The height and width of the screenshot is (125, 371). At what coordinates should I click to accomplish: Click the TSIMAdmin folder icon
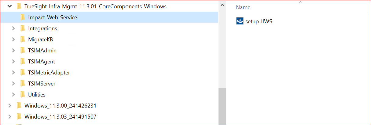[x=23, y=51]
